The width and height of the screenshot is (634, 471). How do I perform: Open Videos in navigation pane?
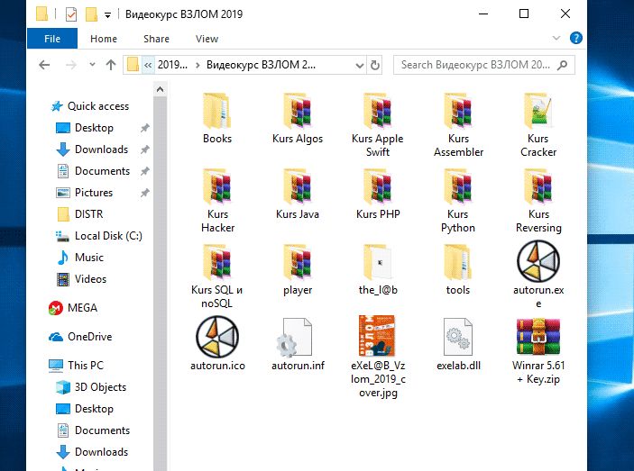(90, 279)
